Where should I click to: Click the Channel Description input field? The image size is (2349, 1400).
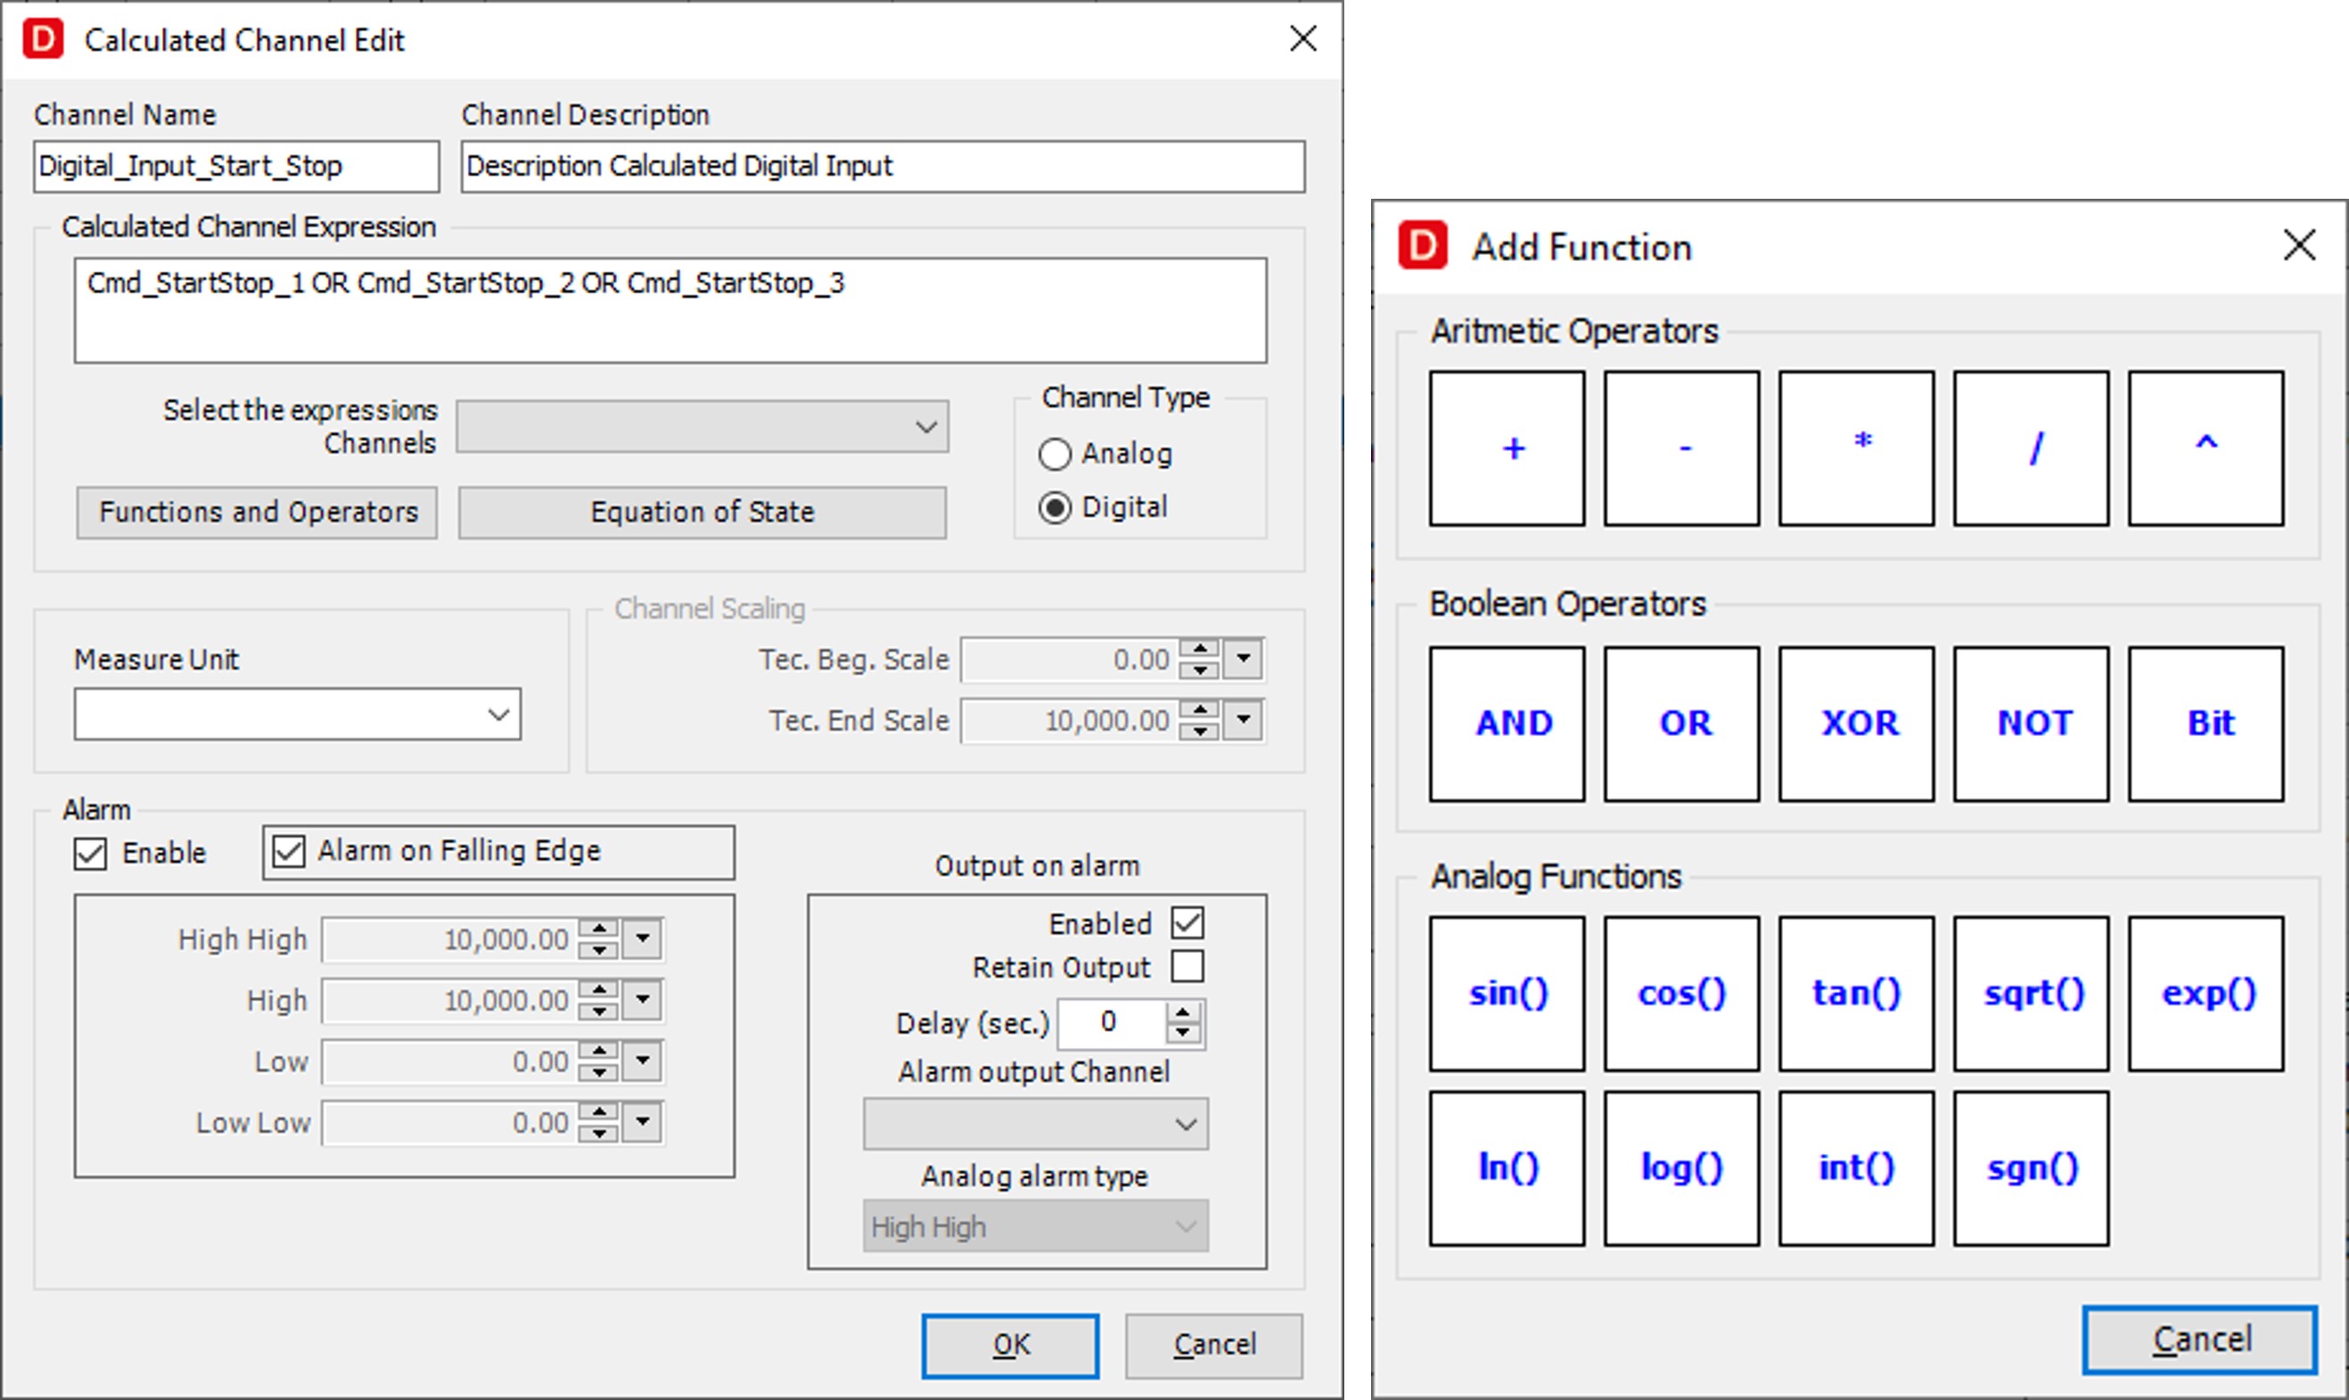pyautogui.click(x=883, y=167)
